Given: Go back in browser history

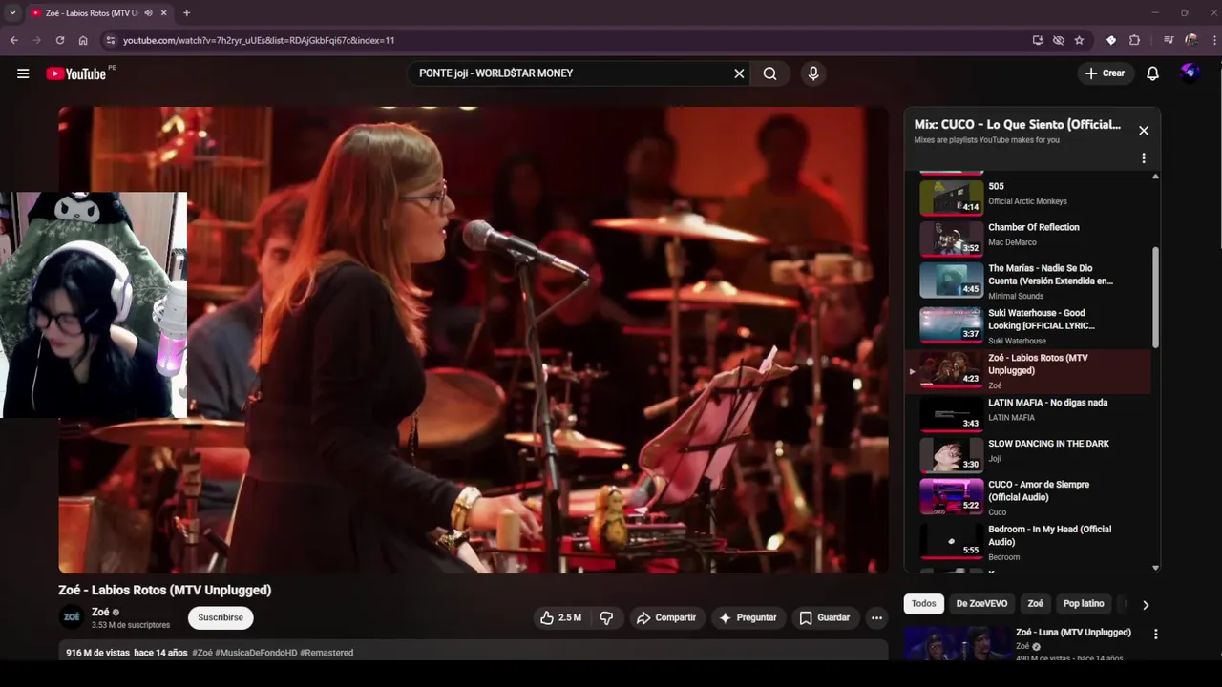Looking at the screenshot, I should (x=14, y=40).
